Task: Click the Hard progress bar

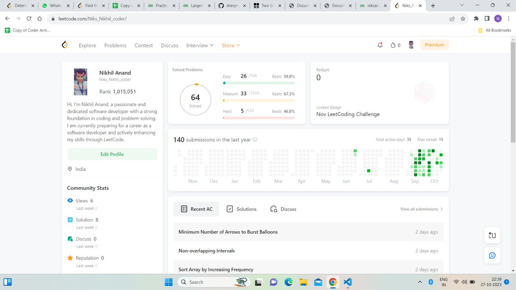Action: pos(259,118)
